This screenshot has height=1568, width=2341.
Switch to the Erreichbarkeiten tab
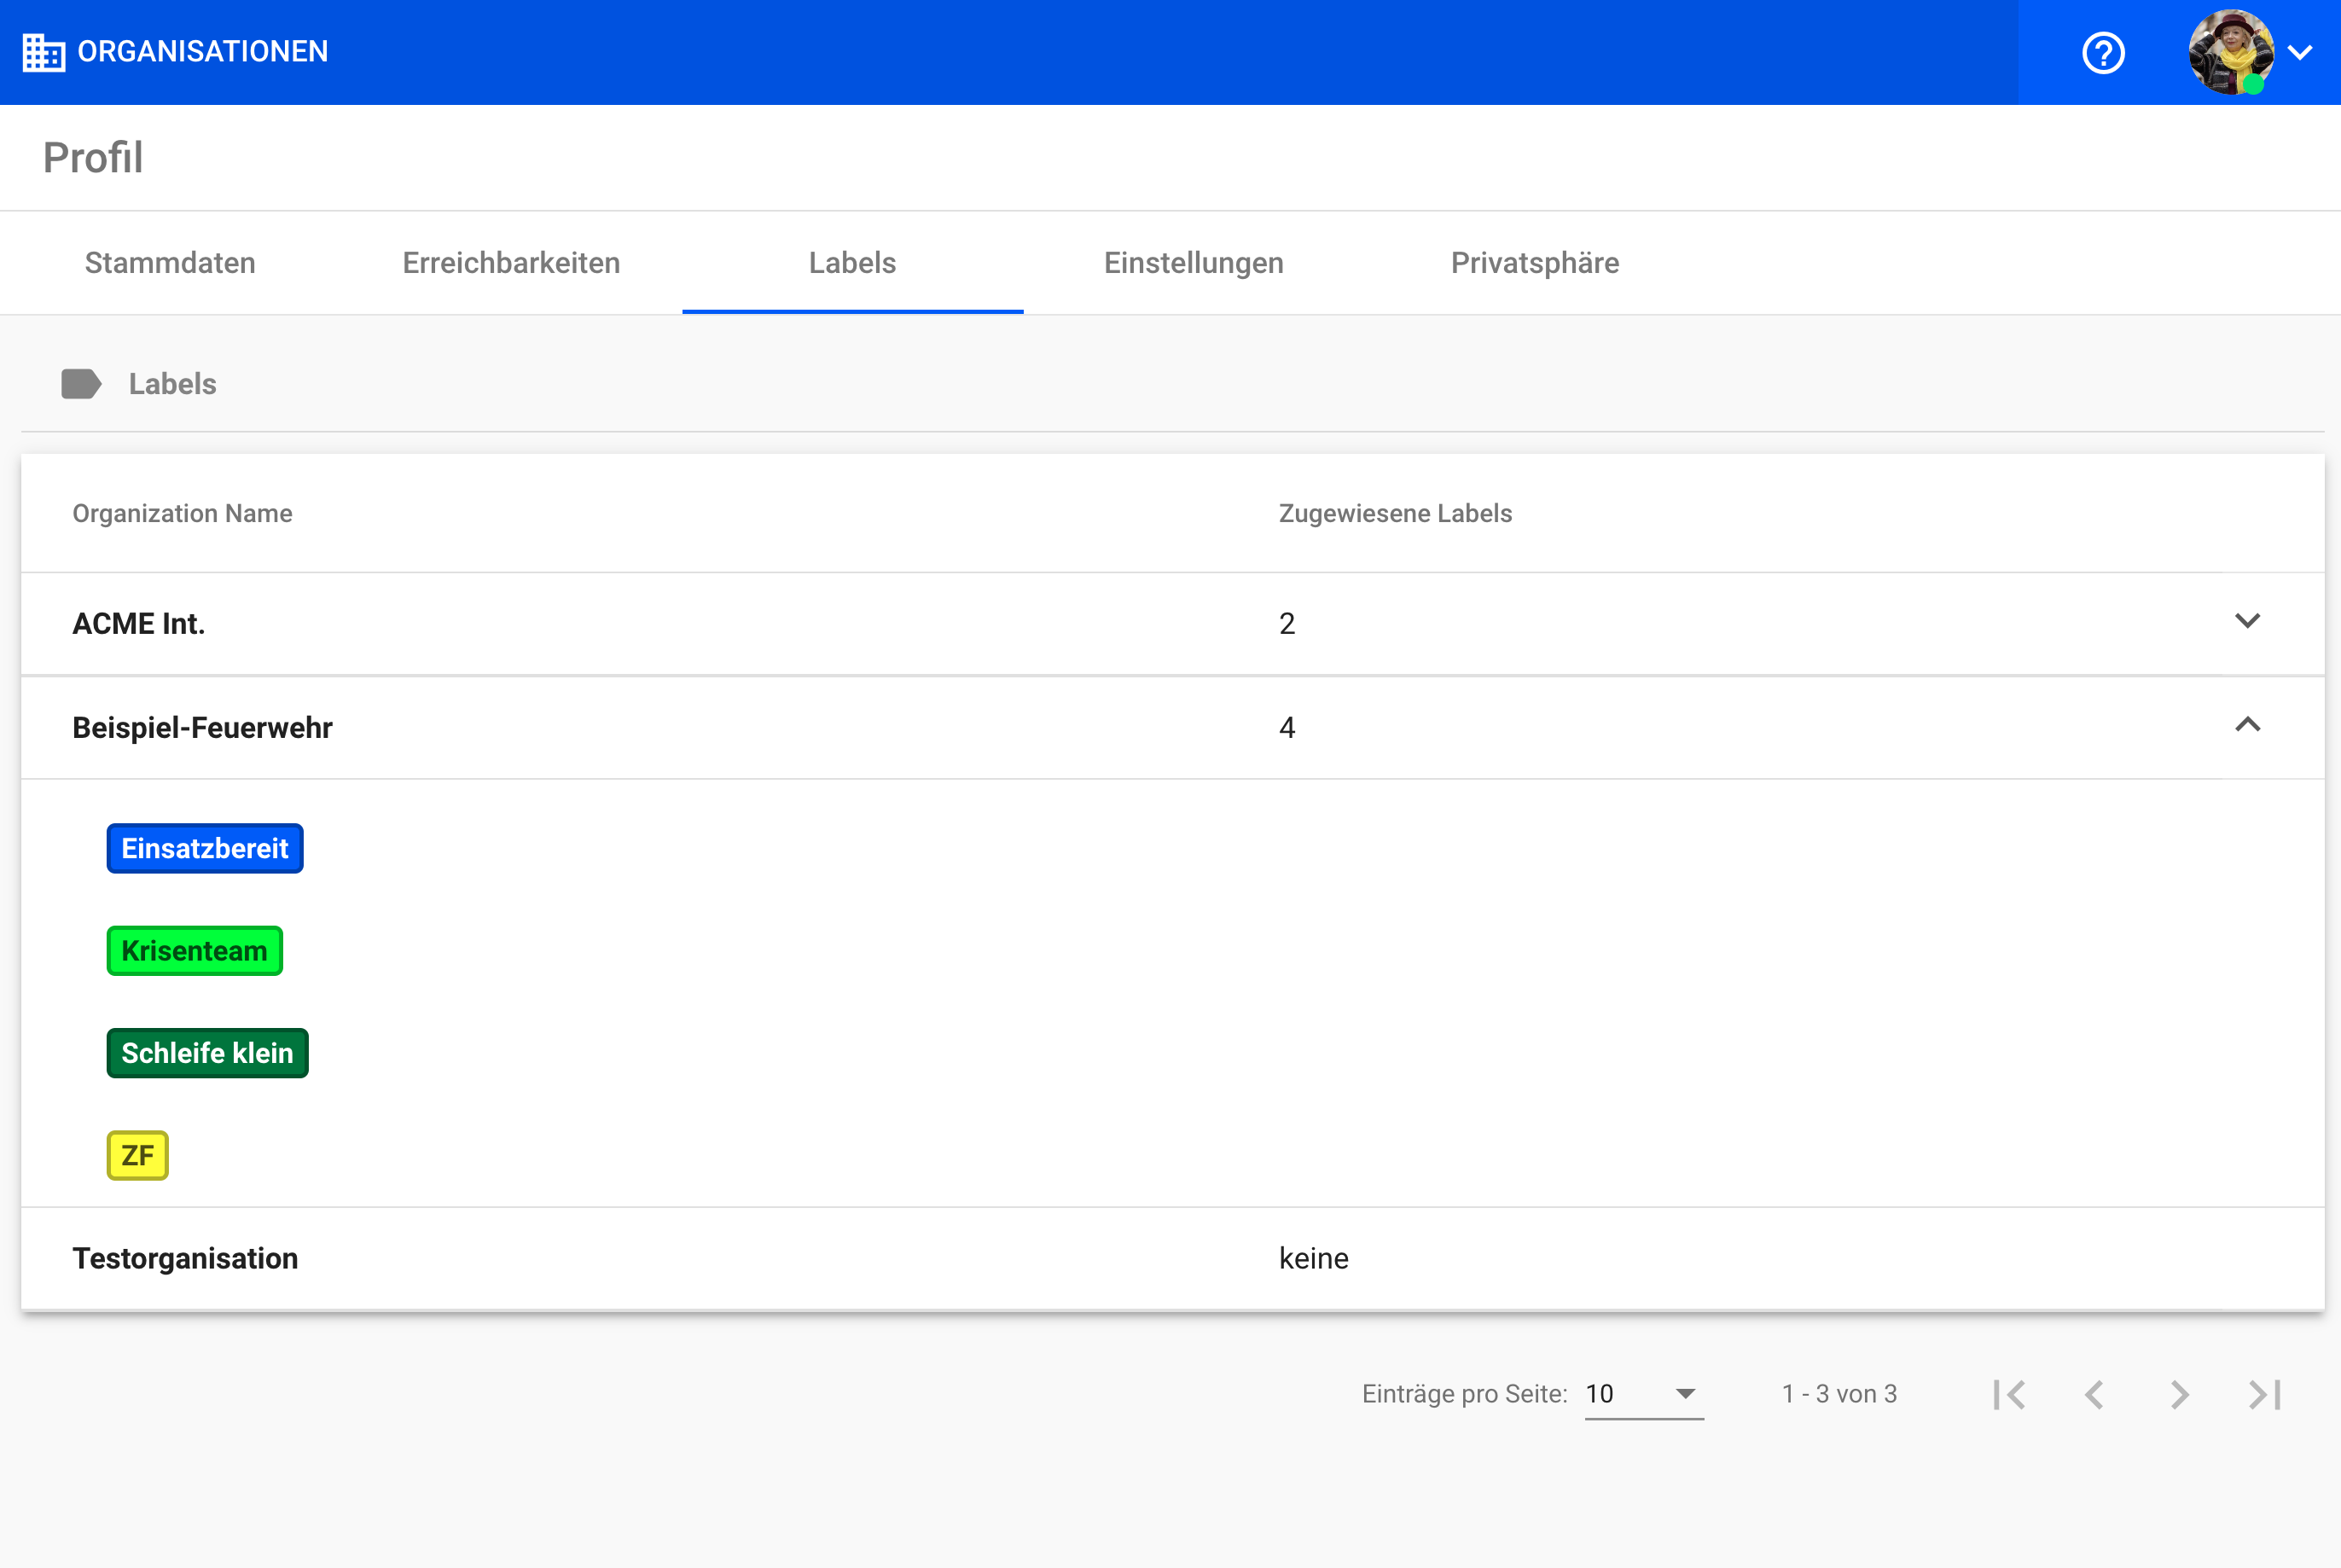pyautogui.click(x=511, y=263)
